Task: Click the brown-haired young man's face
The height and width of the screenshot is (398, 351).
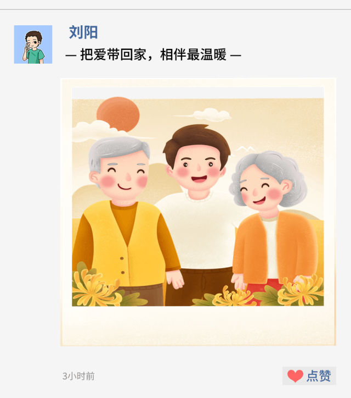Action: point(198,169)
